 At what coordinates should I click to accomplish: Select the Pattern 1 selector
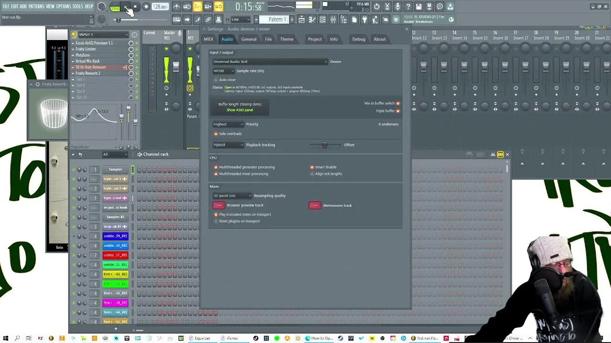click(x=277, y=20)
